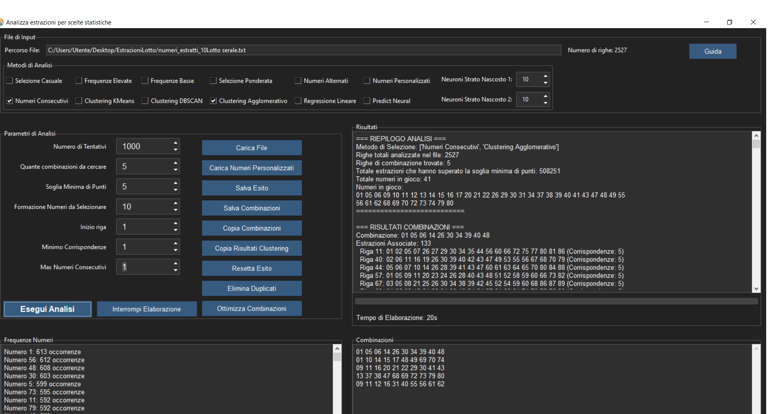Open the Guida help button

tap(712, 51)
